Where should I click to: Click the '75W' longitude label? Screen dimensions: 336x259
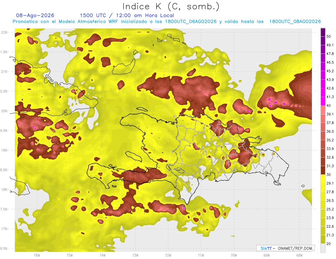point(70,255)
